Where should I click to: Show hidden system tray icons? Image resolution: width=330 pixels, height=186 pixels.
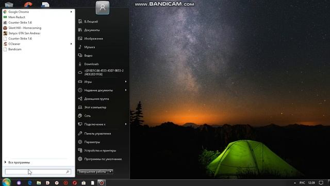(294, 183)
